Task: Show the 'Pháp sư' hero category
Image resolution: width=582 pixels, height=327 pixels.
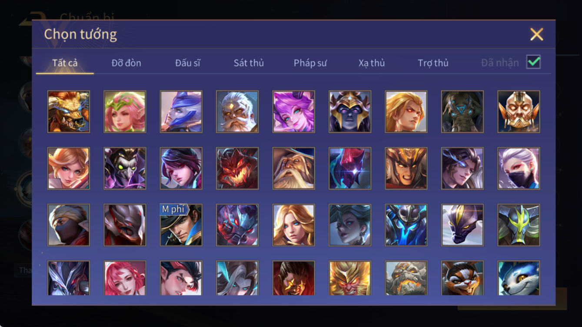Action: [310, 63]
